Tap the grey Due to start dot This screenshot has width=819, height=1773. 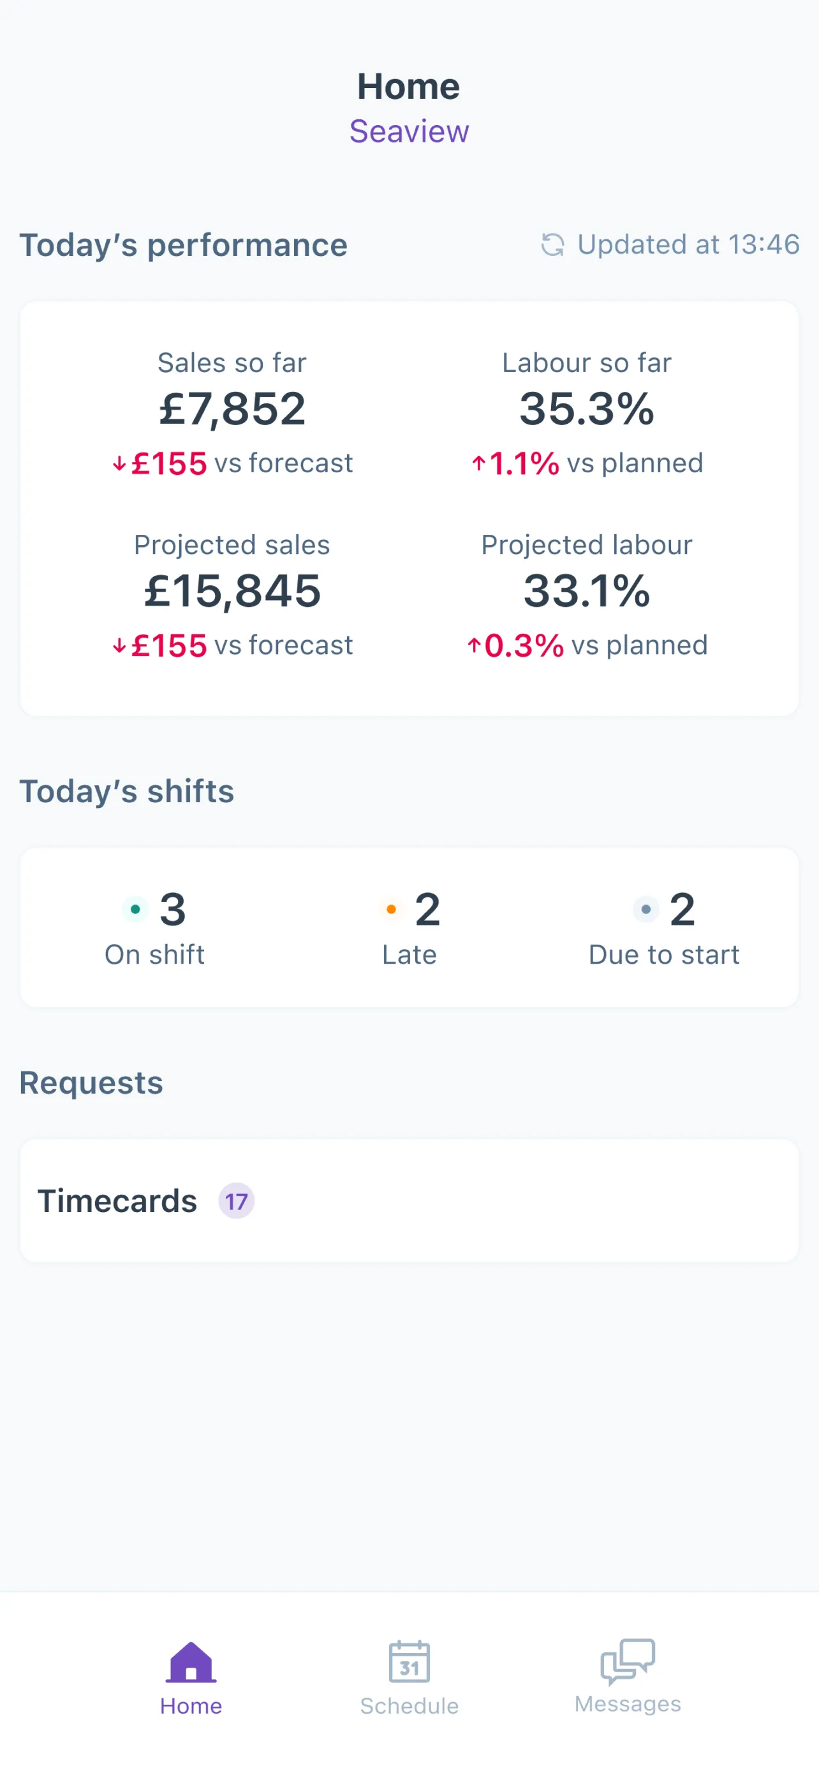coord(646,909)
